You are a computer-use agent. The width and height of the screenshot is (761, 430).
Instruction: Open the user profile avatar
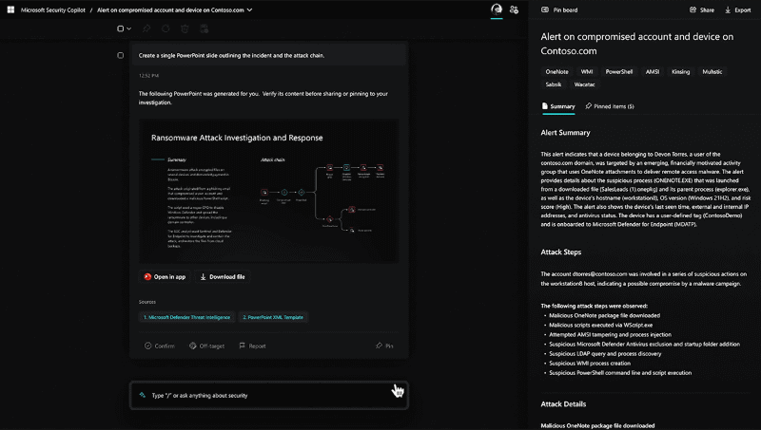[496, 9]
